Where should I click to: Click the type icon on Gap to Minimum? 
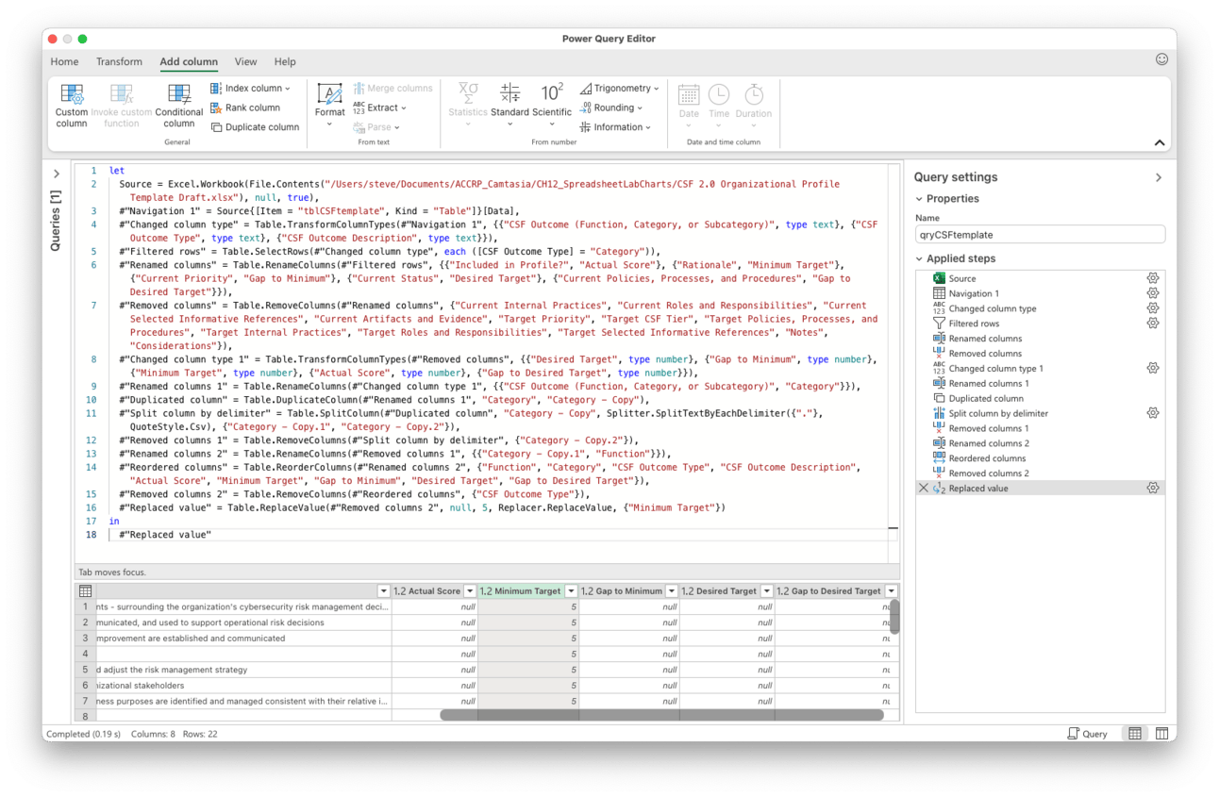(x=587, y=591)
